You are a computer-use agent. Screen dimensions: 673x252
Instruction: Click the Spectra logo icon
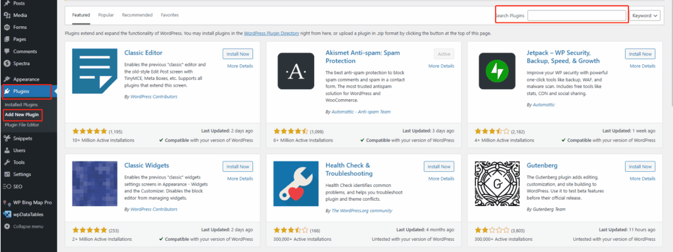(7, 64)
